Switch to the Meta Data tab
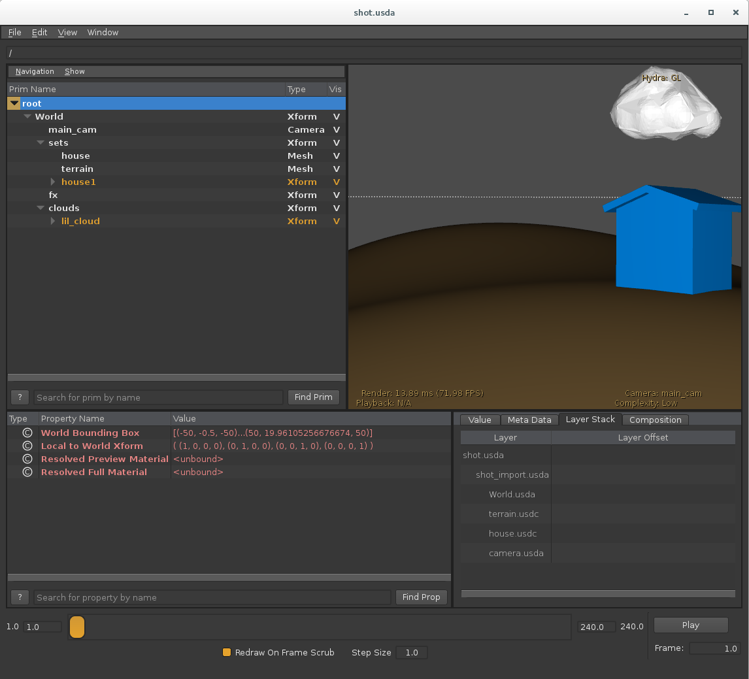 tap(529, 420)
